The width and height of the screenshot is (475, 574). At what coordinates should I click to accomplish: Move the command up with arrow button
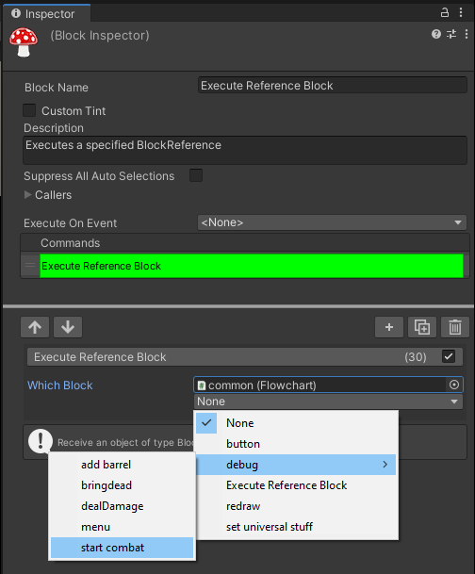tap(35, 327)
